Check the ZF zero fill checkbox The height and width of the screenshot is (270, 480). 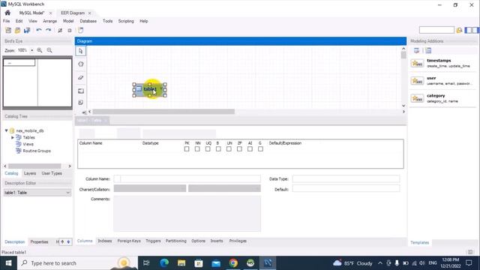pos(239,149)
